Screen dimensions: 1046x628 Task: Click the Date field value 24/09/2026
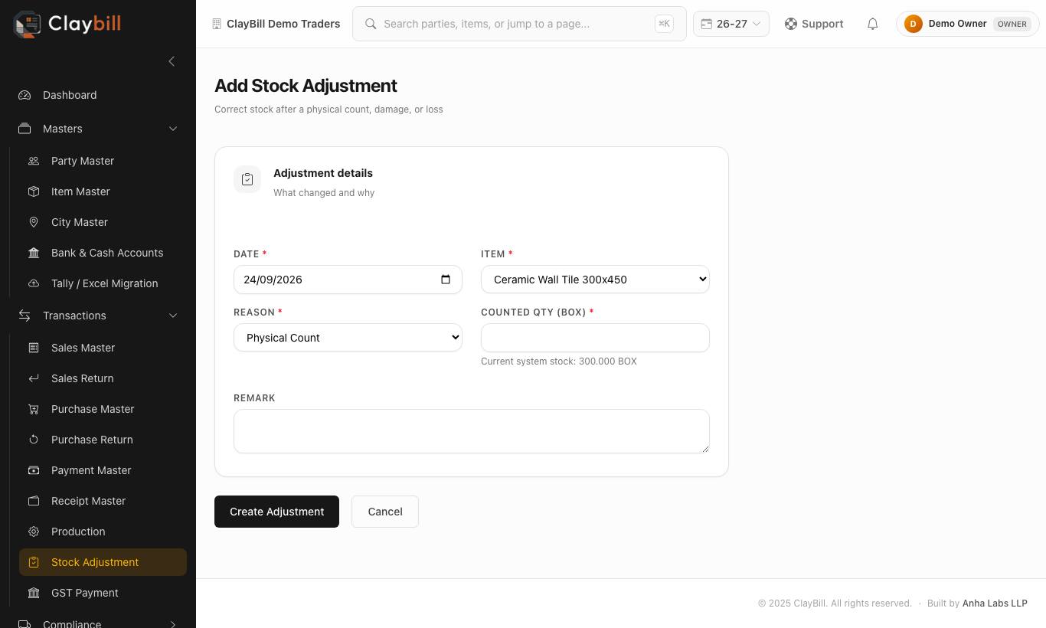click(273, 280)
